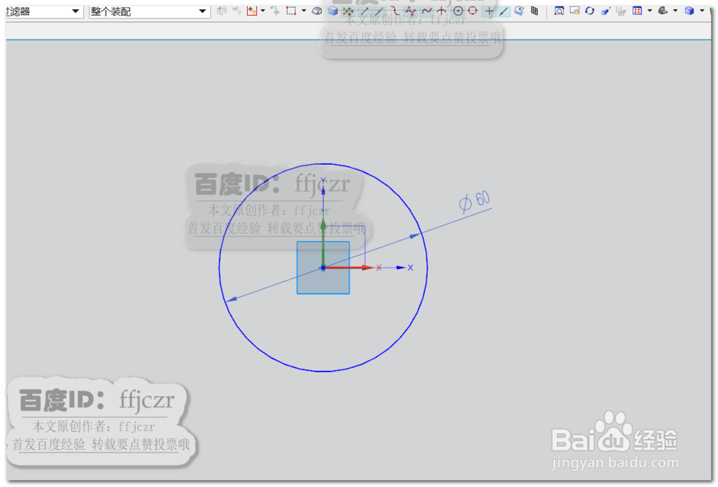Select the Line sketch tool
The image size is (718, 487).
coord(364,11)
